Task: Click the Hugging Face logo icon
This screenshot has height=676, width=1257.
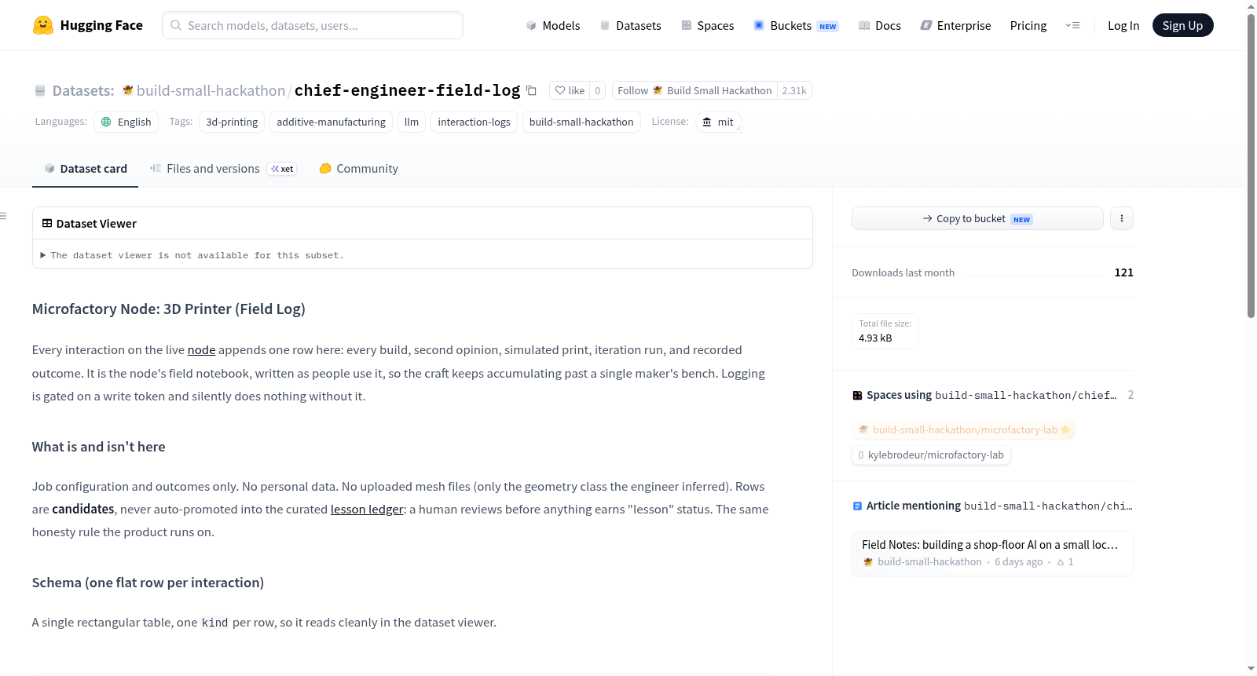Action: coord(42,25)
